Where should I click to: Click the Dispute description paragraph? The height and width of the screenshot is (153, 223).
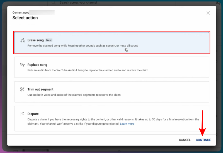111,122
